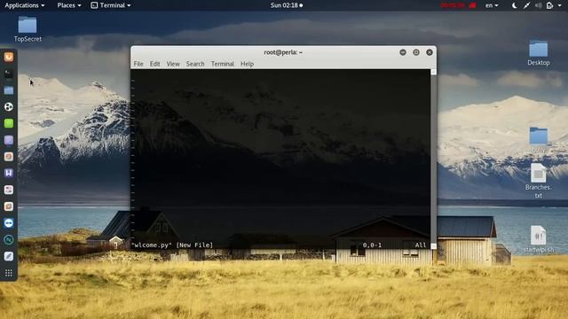Viewport: 568px width, 319px height.
Task: Launch the terminal icon in the dock
Action: [x=9, y=74]
